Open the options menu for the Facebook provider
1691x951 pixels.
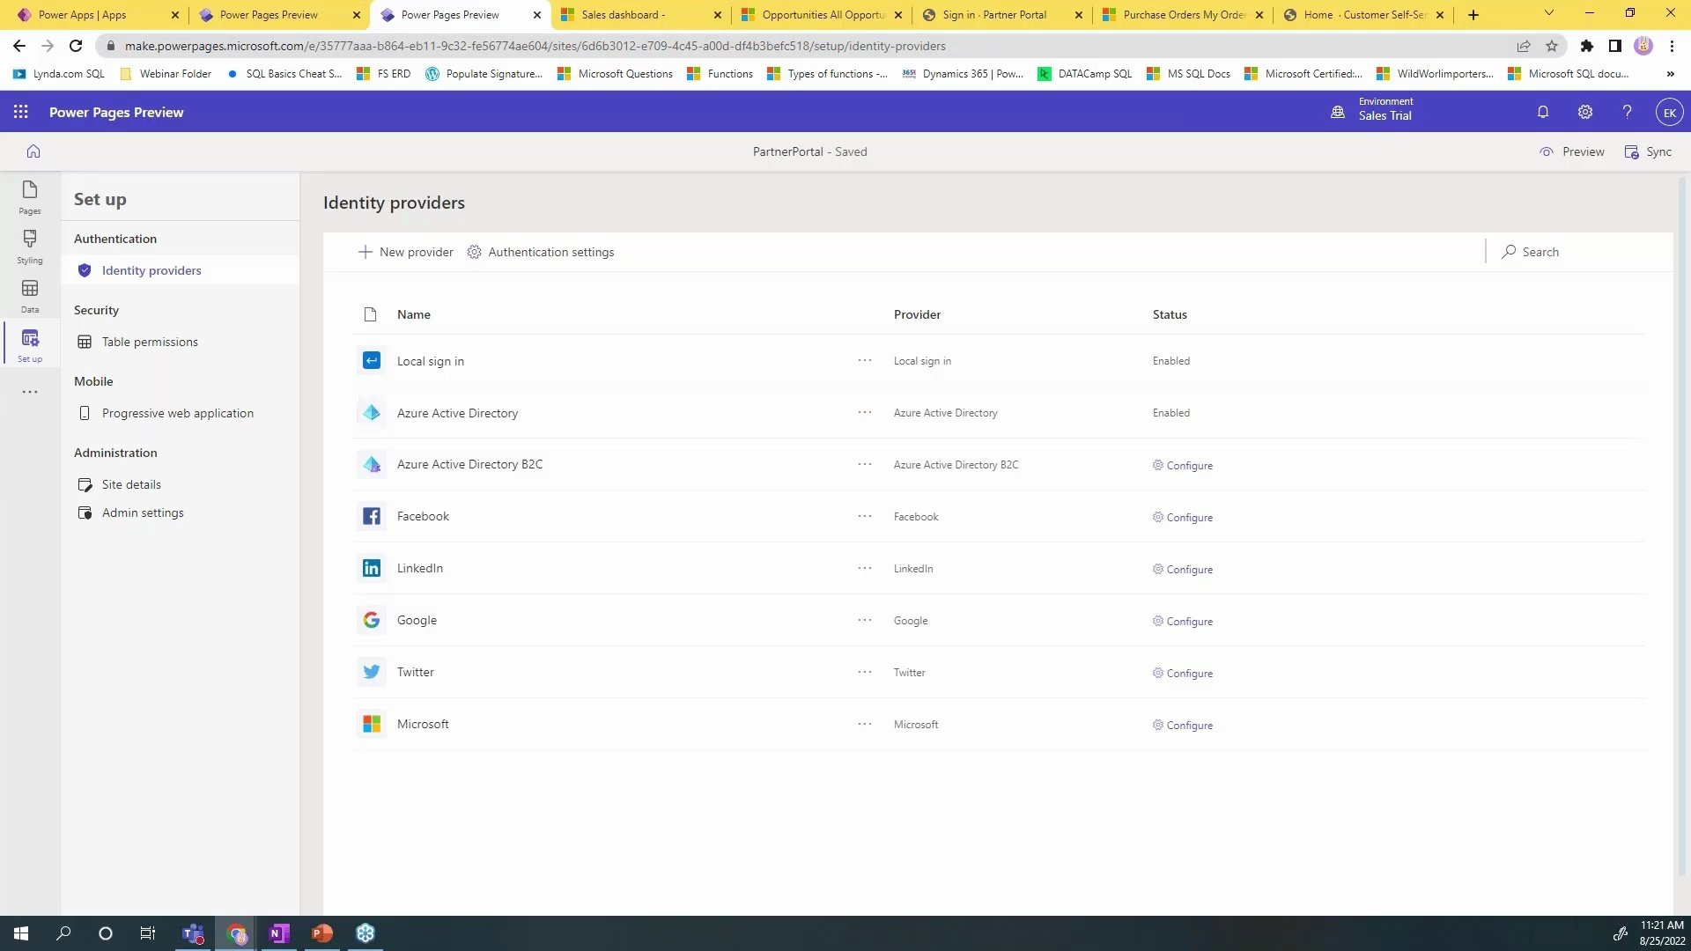click(x=863, y=516)
